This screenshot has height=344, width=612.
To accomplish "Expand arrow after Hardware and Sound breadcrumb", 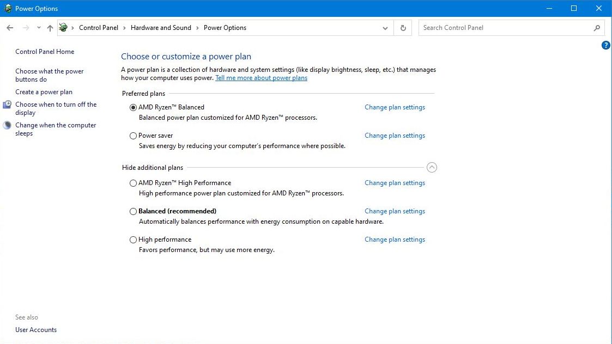I will [197, 28].
